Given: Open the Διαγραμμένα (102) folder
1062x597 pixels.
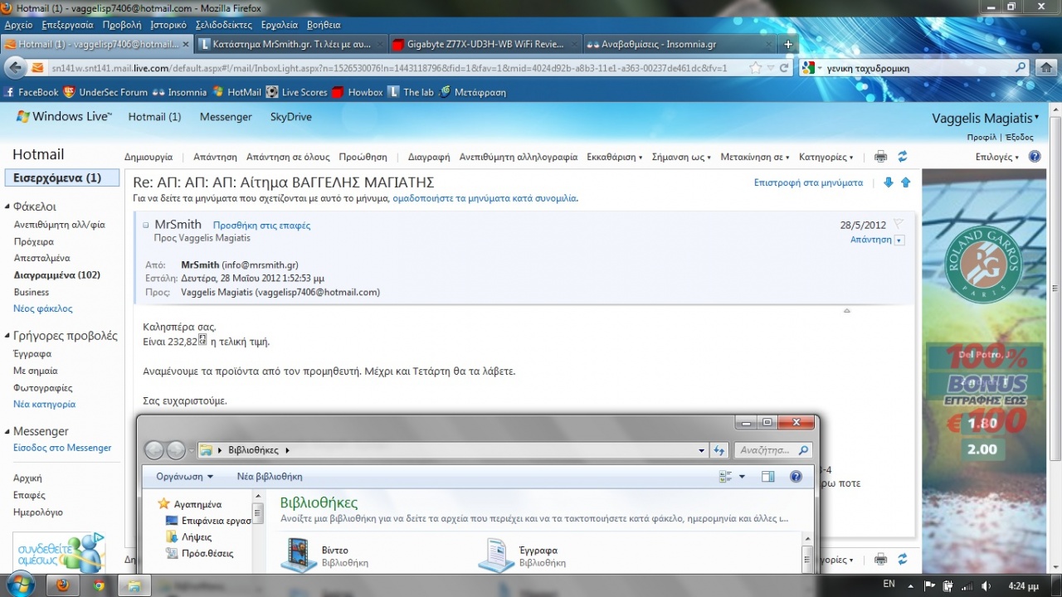Looking at the screenshot, I should (57, 275).
